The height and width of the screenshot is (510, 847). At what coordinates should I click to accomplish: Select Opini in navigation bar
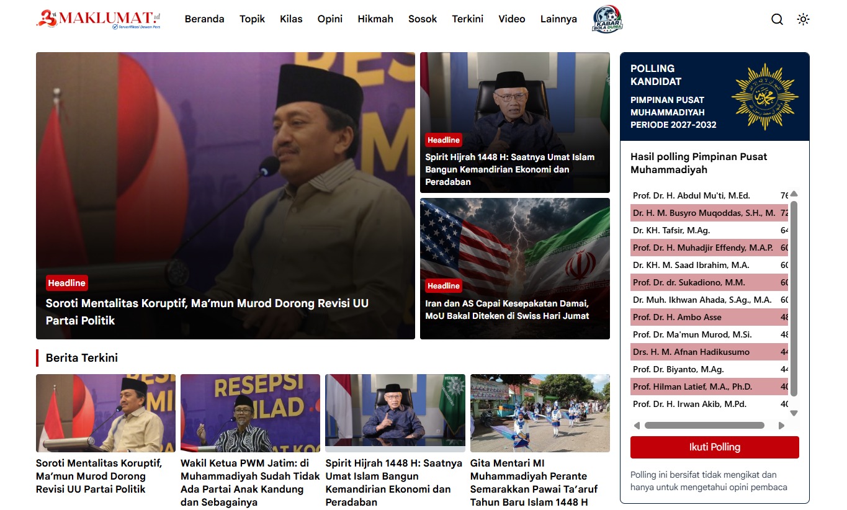pyautogui.click(x=330, y=19)
